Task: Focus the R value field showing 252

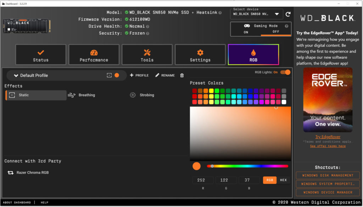Action: (x=203, y=180)
